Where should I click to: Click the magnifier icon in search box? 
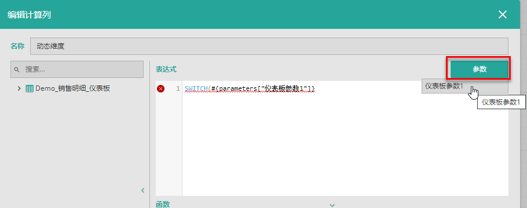click(x=17, y=70)
